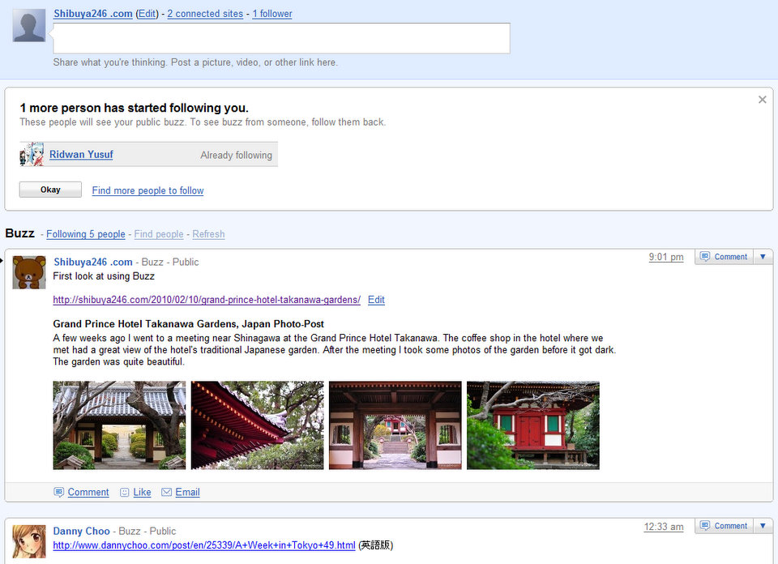778x564 pixels.
Task: Refresh the Buzz stream
Action: [208, 234]
